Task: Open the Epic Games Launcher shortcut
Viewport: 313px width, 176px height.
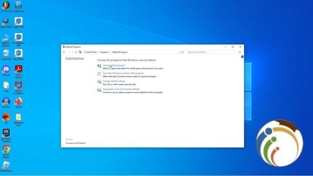Action: pos(6,135)
